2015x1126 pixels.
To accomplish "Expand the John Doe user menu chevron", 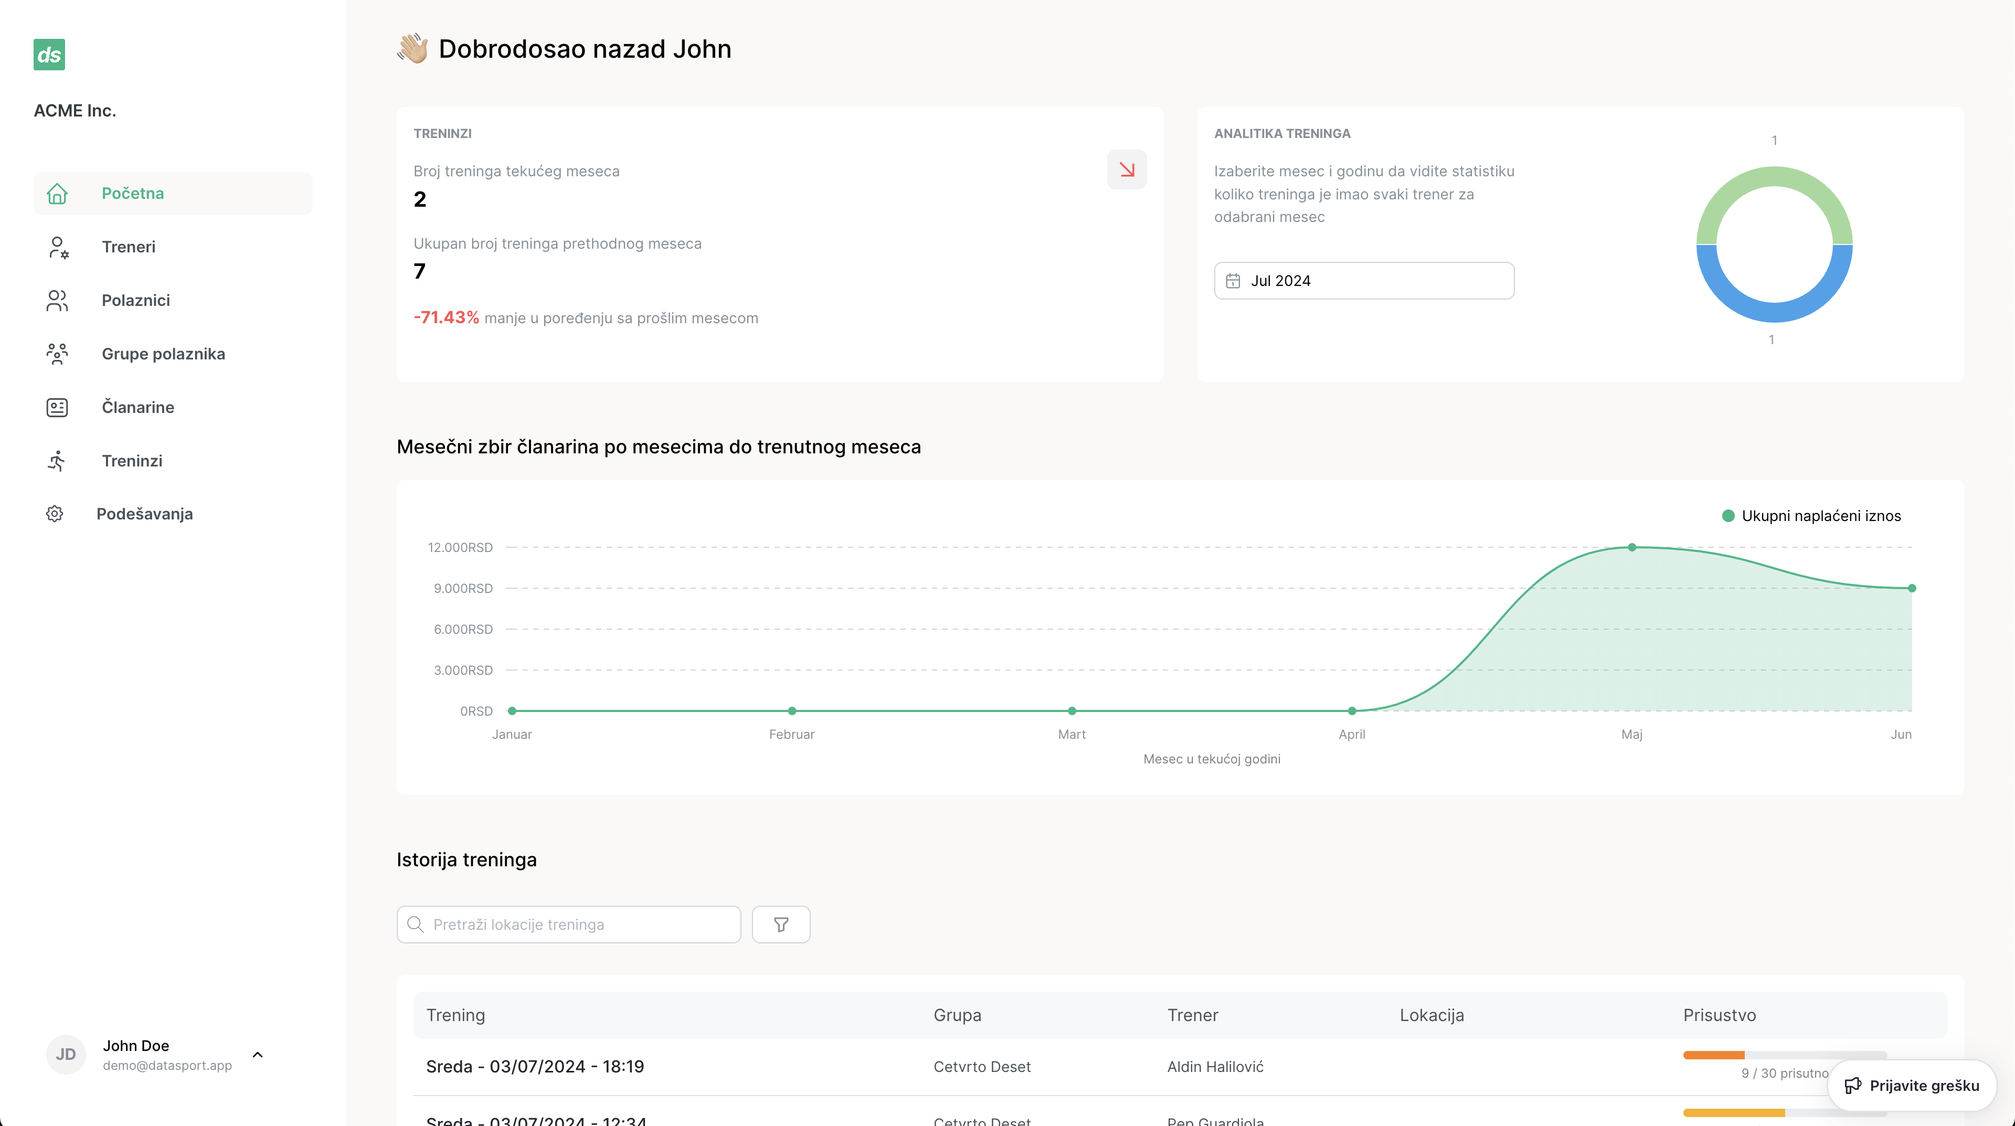I will point(257,1055).
